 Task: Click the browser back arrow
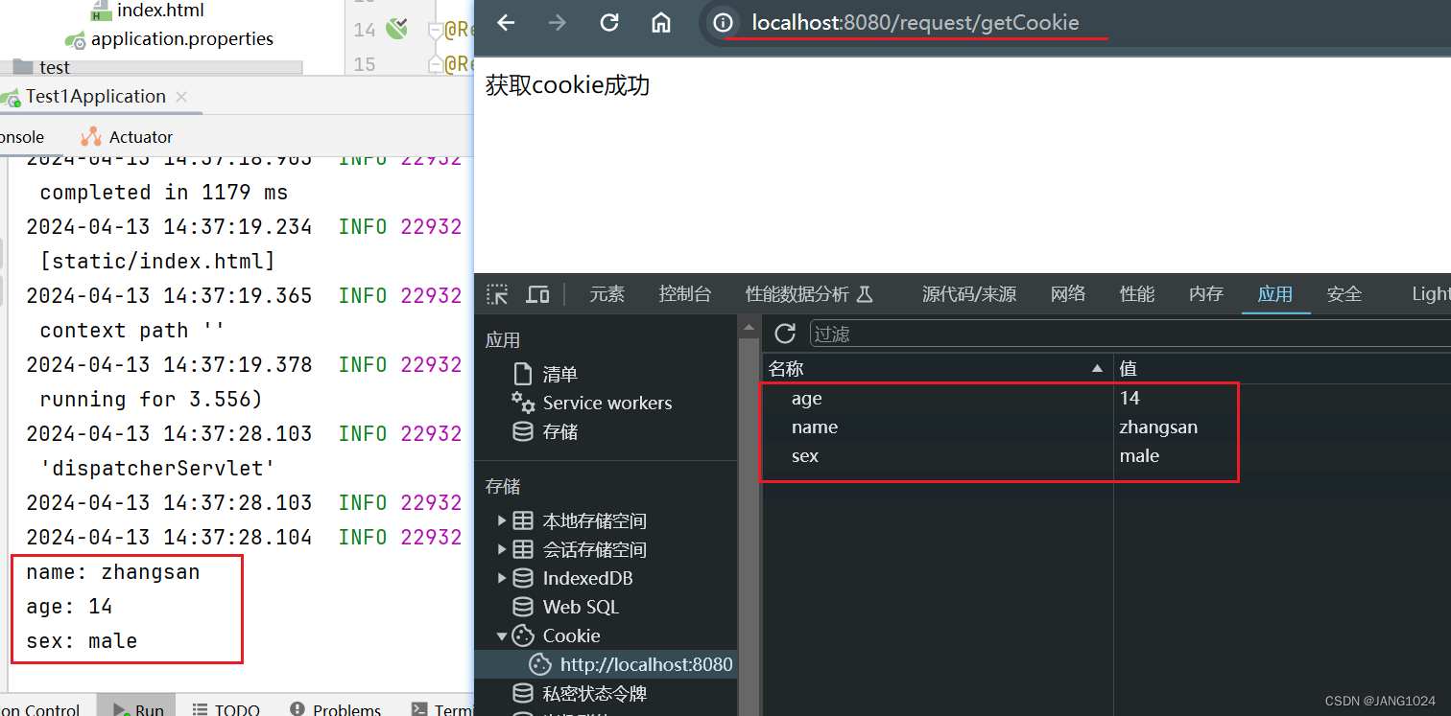click(506, 23)
